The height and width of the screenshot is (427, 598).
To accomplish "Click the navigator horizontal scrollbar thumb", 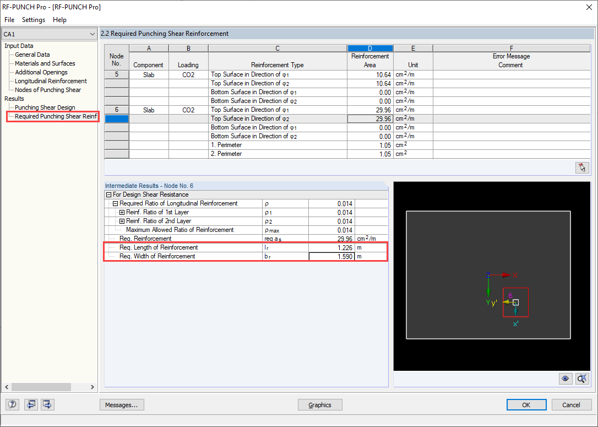I will click(41, 387).
